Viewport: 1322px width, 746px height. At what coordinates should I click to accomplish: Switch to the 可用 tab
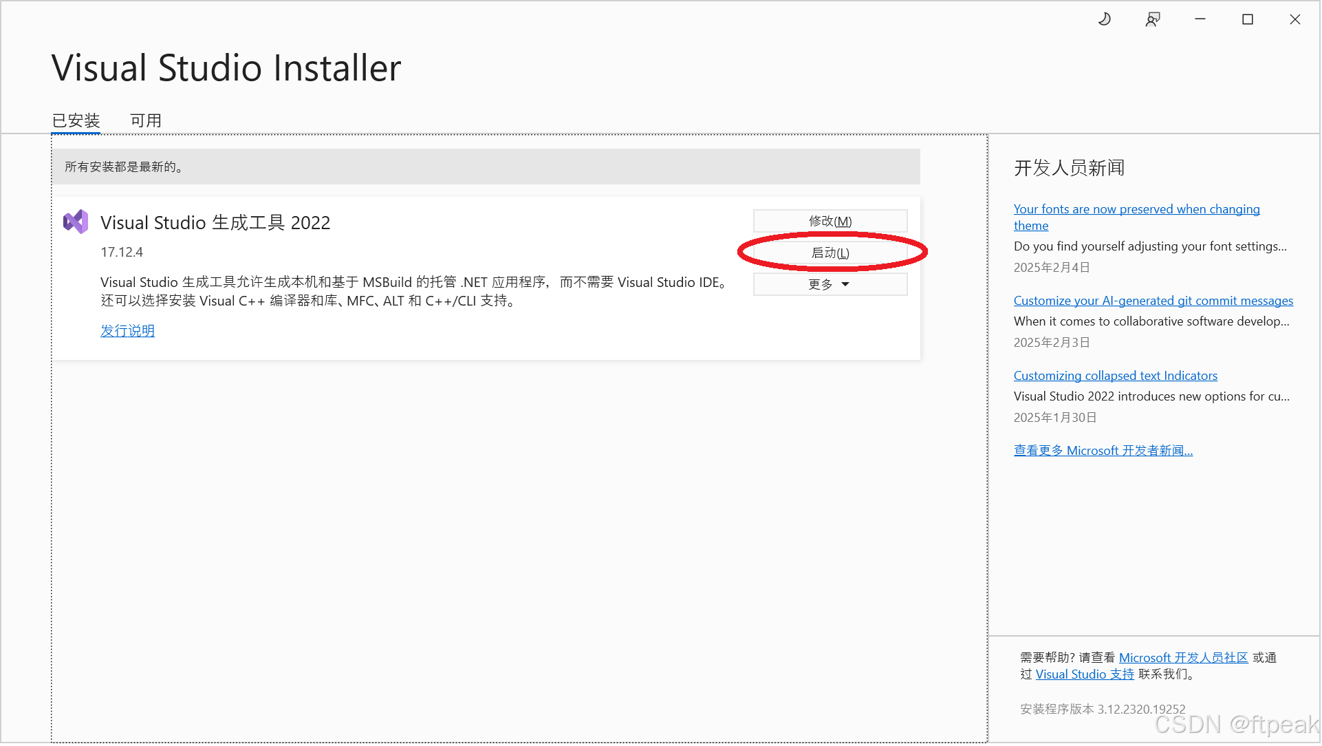click(146, 121)
